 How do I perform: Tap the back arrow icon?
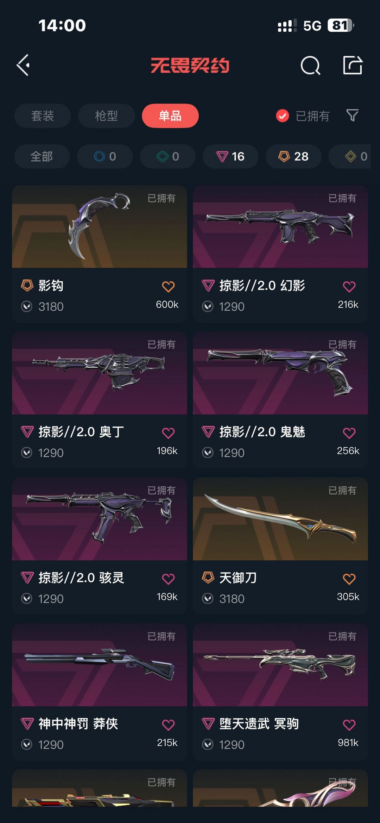(x=23, y=65)
